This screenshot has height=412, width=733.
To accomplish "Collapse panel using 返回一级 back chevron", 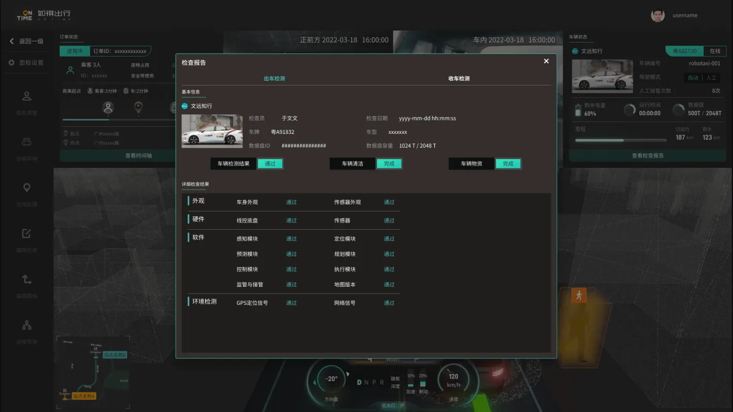I will click(x=12, y=41).
